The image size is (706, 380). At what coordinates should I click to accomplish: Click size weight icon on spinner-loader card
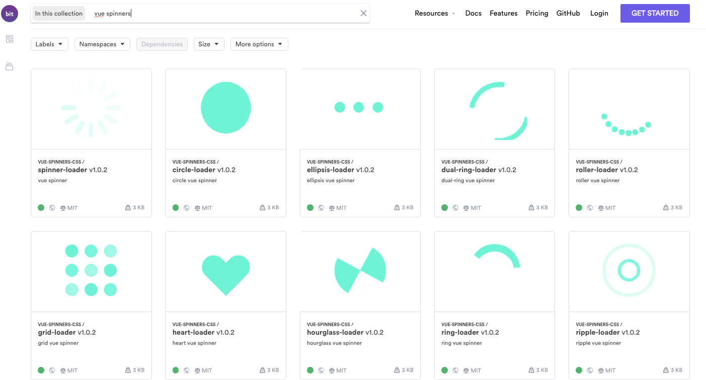pos(128,207)
